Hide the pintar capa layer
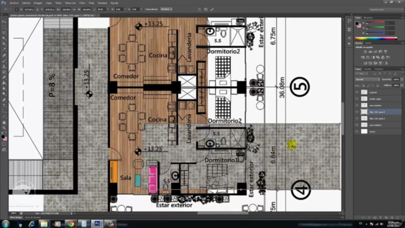Image resolution: width=405 pixels, height=228 pixels. [357, 99]
